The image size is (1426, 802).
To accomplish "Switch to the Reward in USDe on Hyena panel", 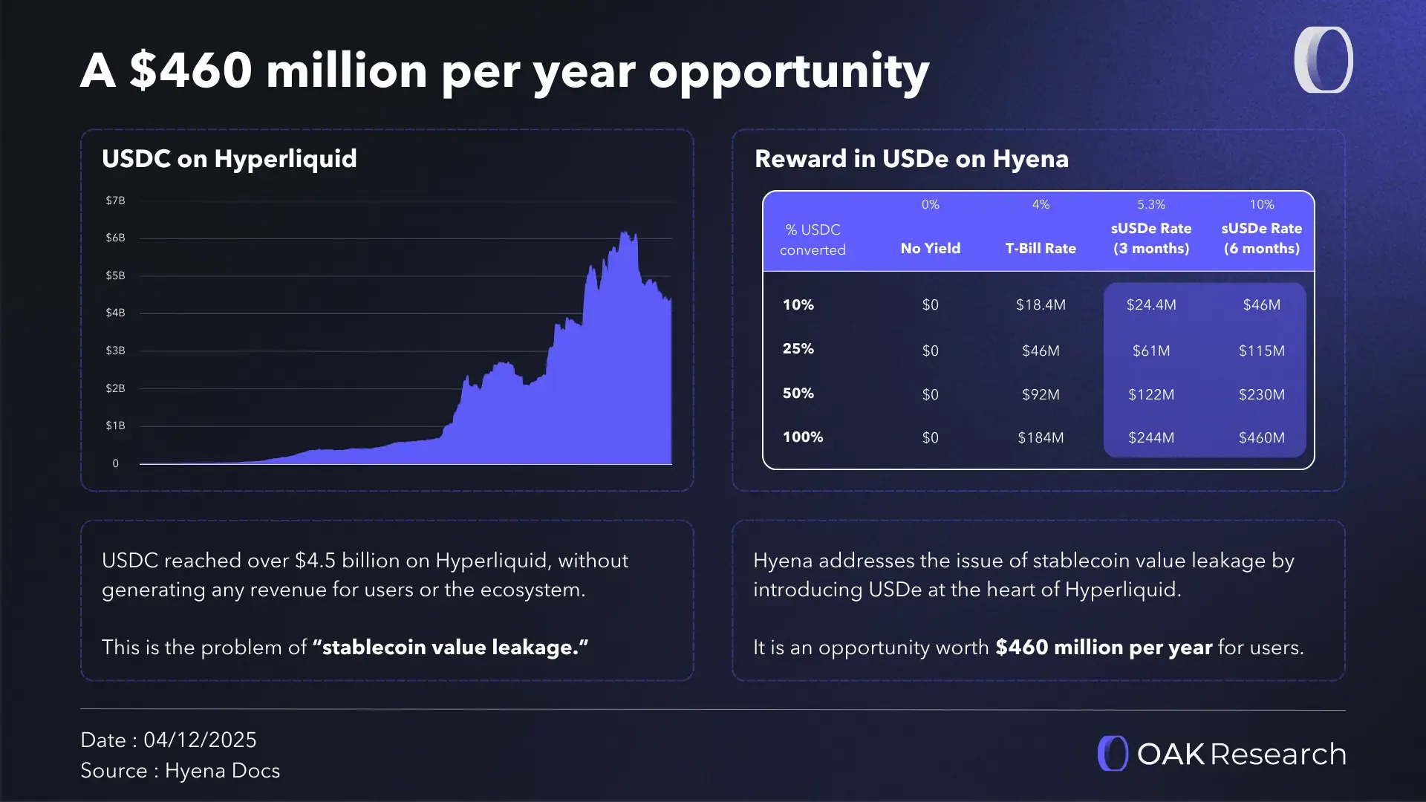I will (x=911, y=158).
